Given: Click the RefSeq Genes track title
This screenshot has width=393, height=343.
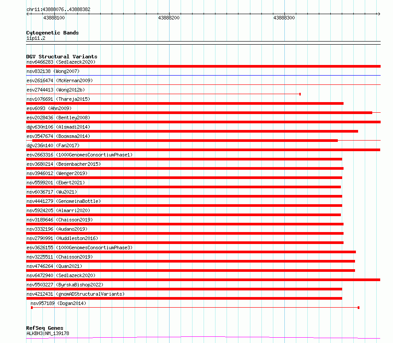Looking at the screenshot, I should click(x=45, y=328).
